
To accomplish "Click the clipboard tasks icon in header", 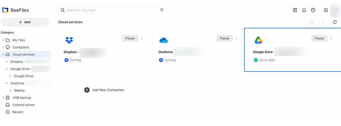I will [295, 10].
